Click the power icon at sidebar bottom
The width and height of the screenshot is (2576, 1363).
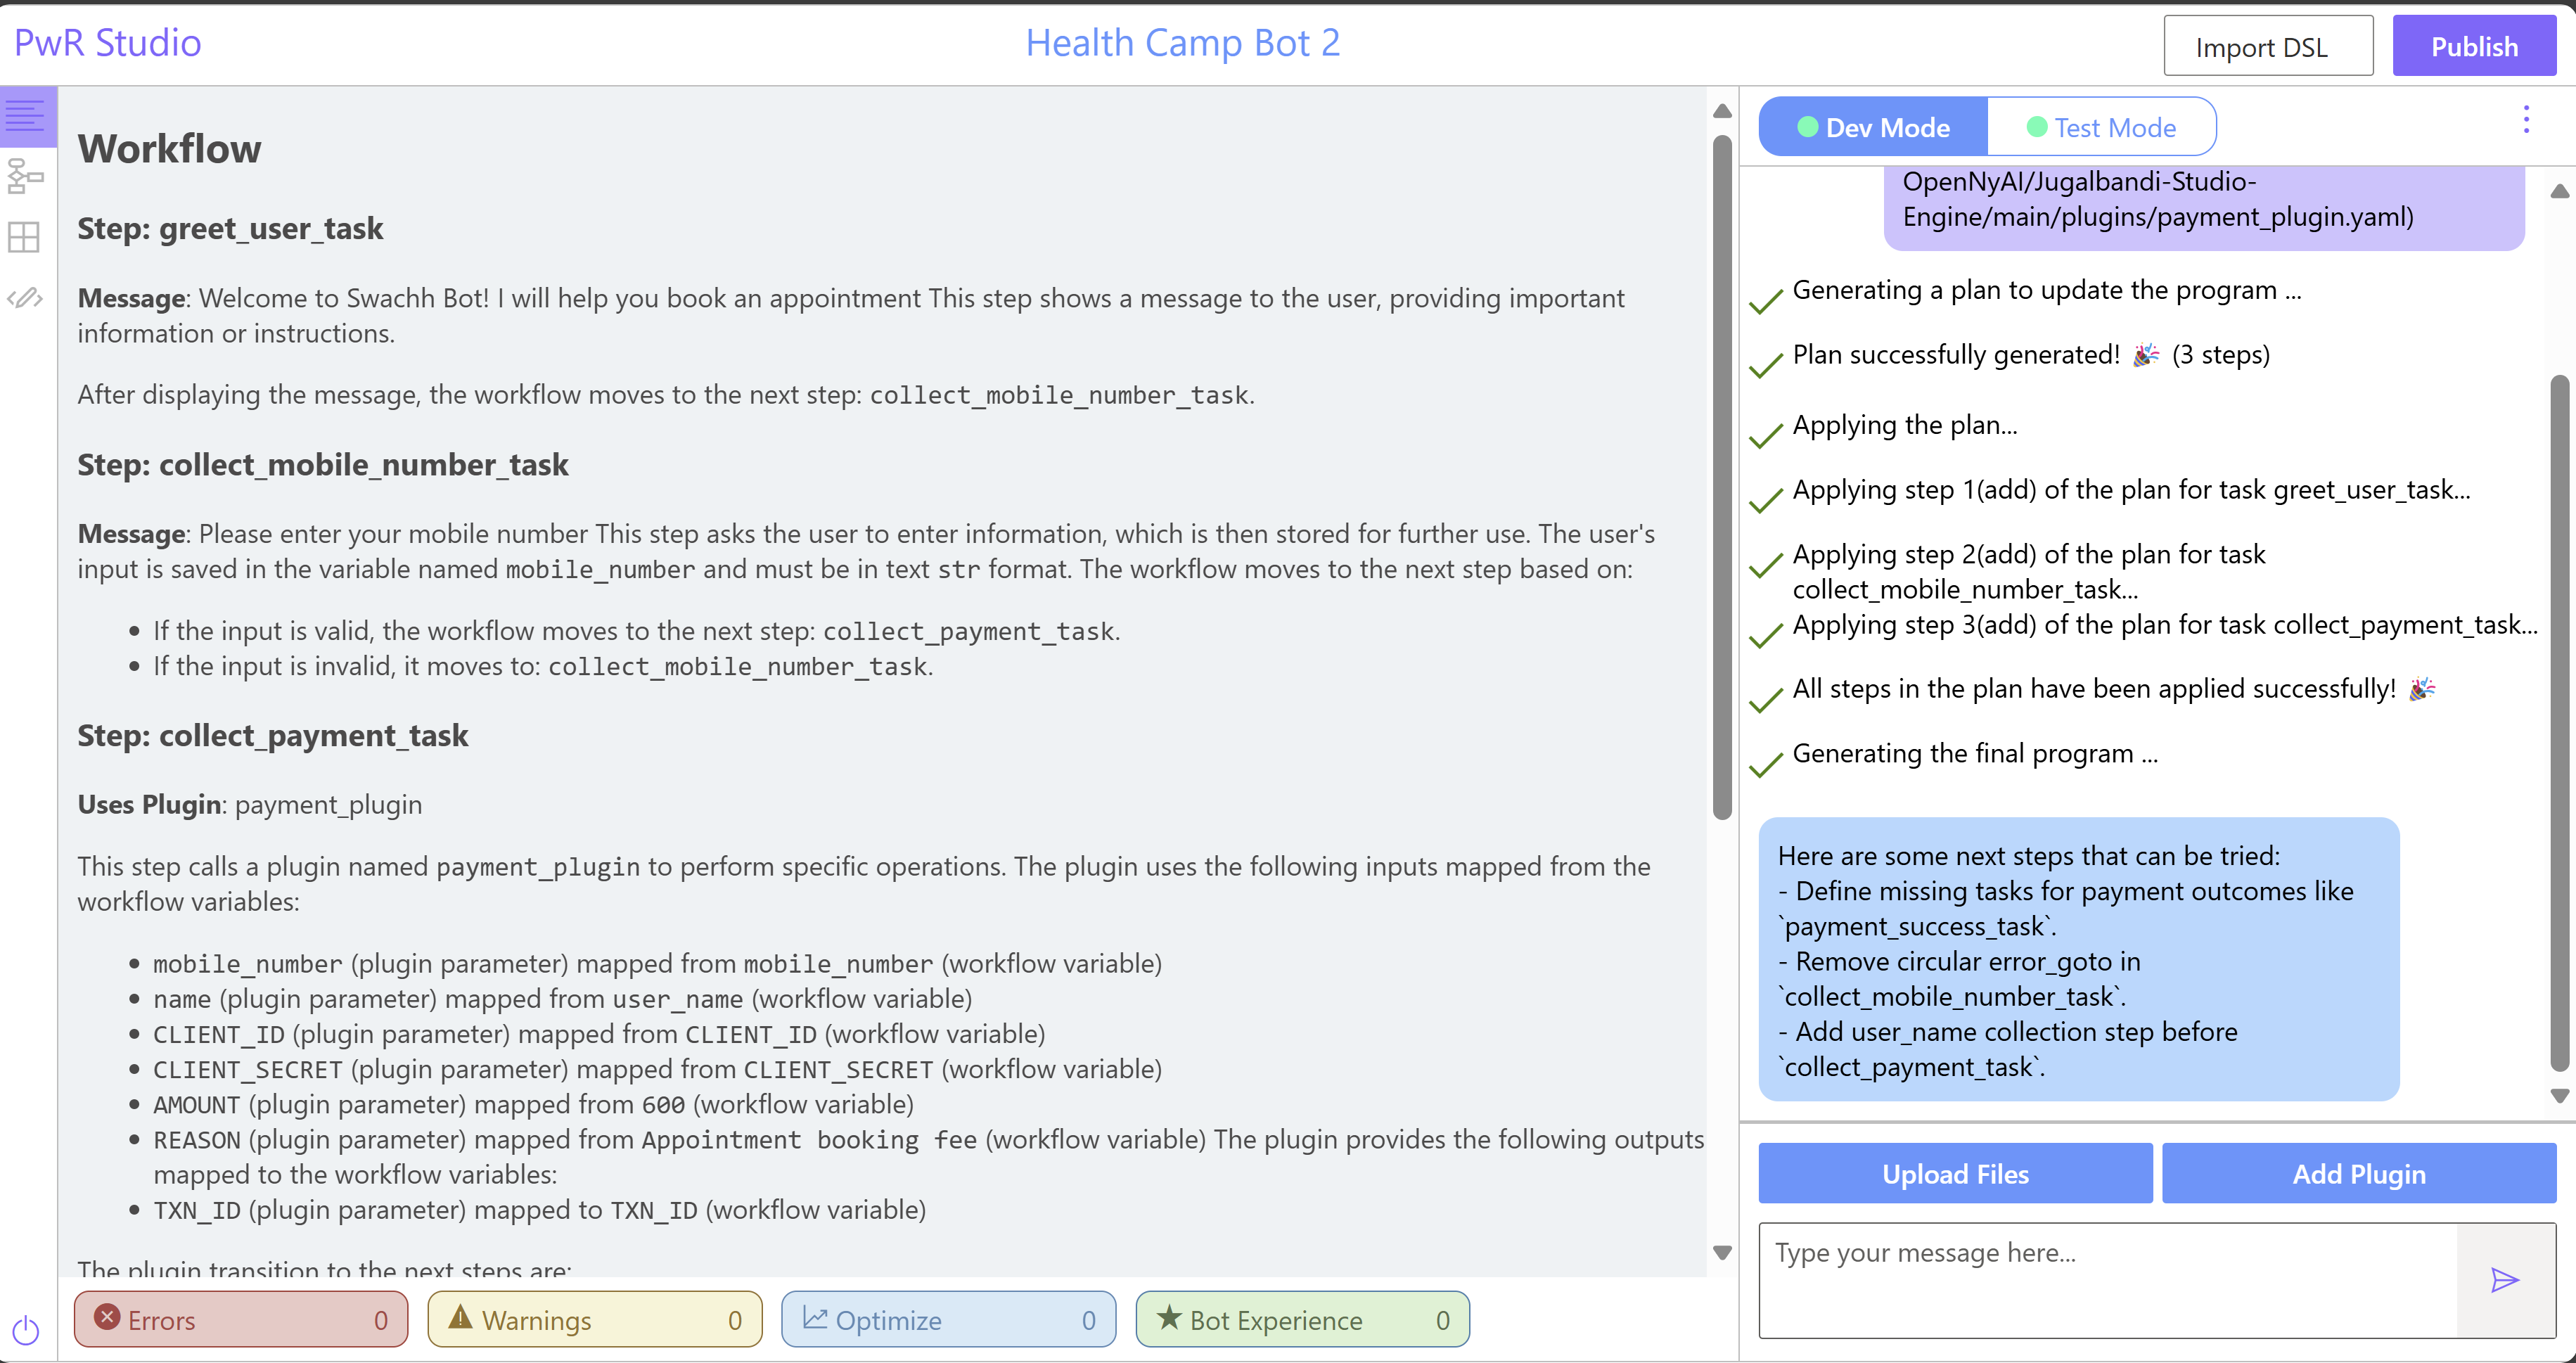[26, 1329]
